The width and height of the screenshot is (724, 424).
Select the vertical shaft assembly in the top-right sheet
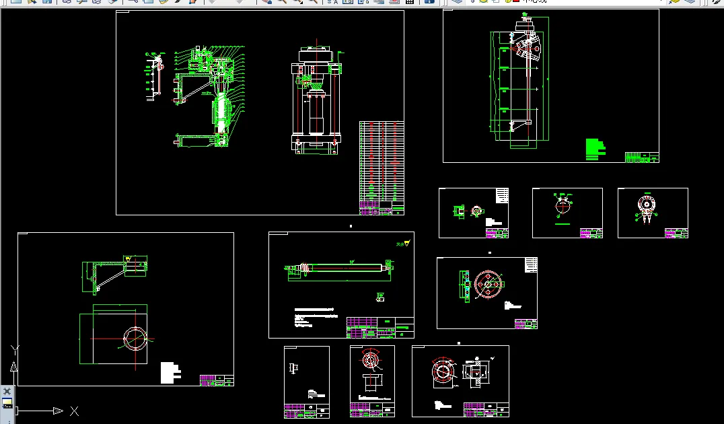(x=519, y=80)
